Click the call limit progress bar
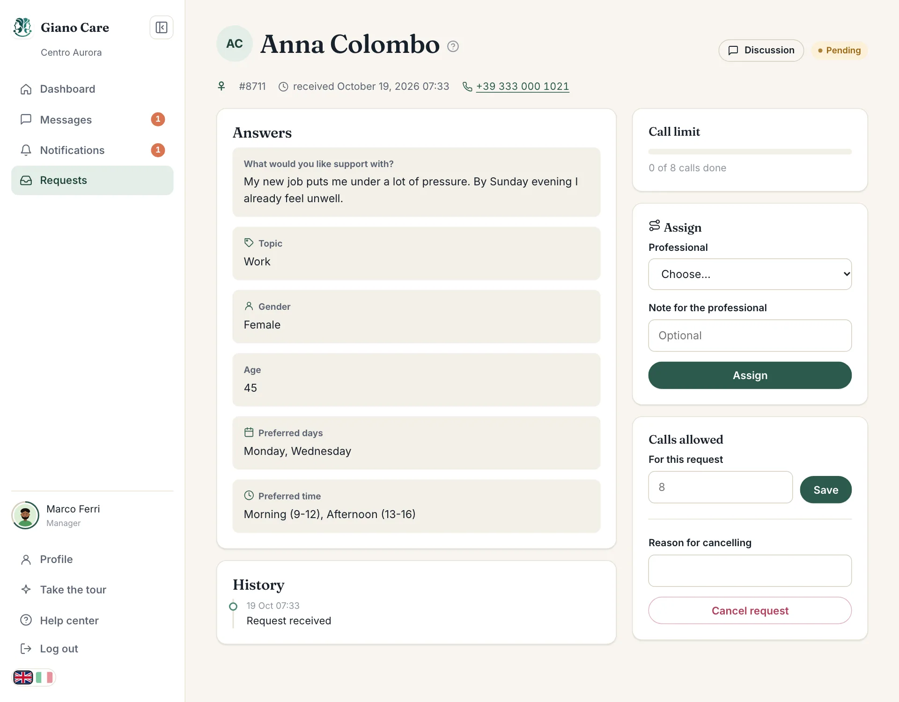Viewport: 899px width, 702px height. 750,152
